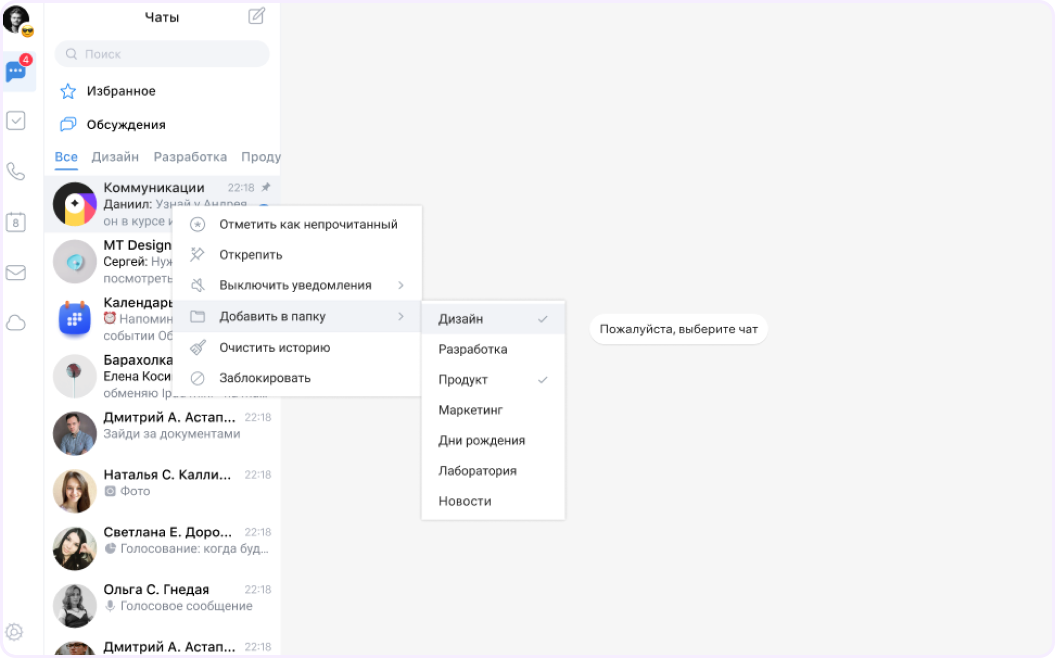Expand Выключить уведомления submenu arrow
This screenshot has height=658, width=1055.
(401, 285)
